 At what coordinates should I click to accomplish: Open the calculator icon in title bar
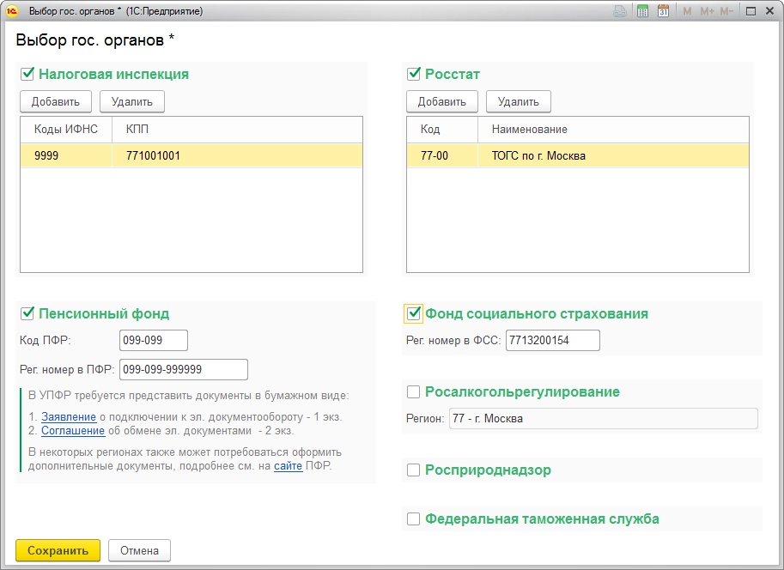coord(642,11)
